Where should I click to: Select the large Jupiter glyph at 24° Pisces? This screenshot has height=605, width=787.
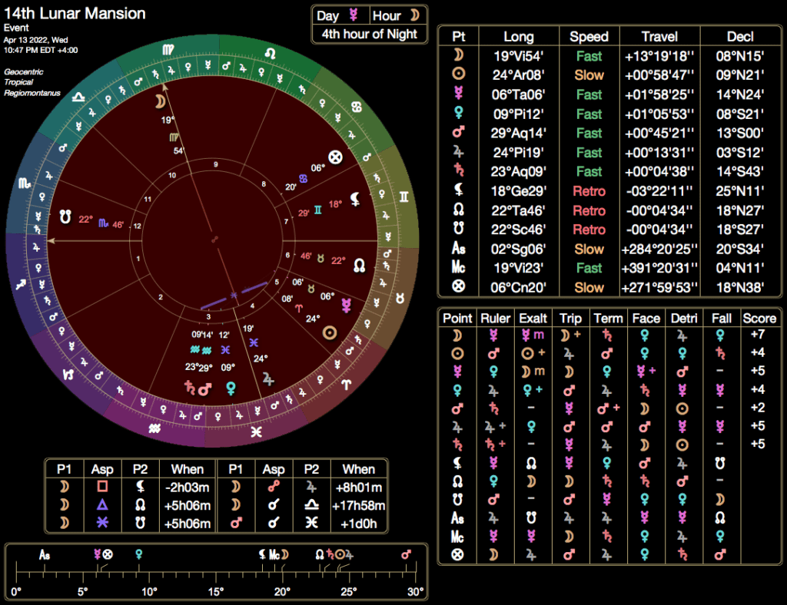tap(268, 379)
